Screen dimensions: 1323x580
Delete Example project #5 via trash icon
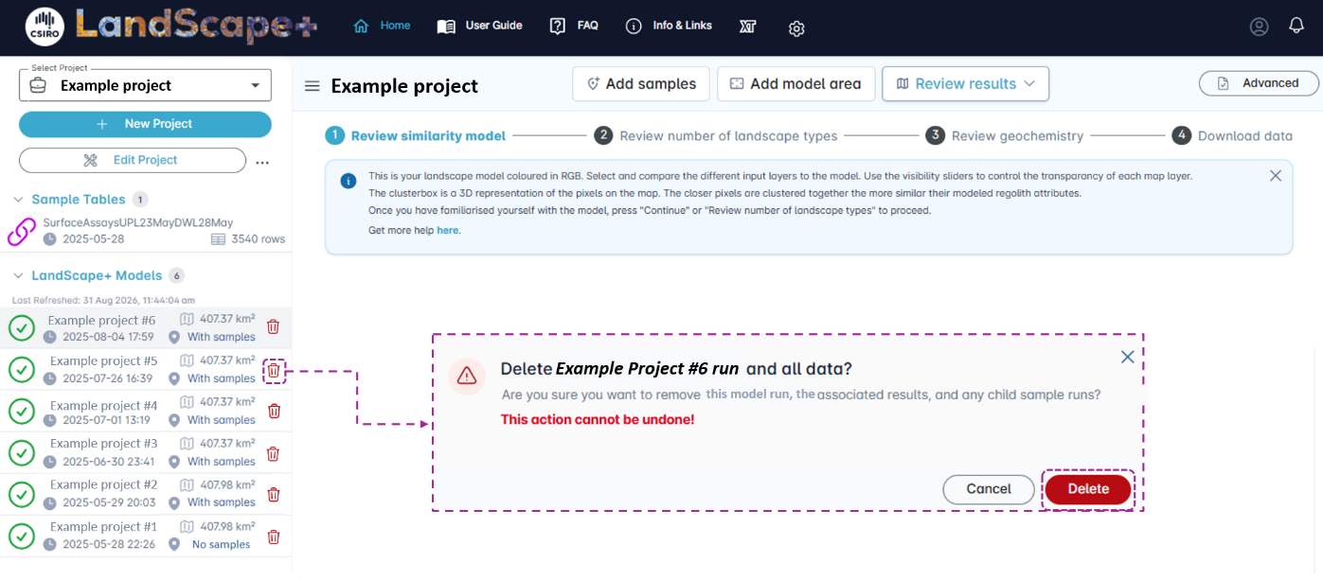273,370
